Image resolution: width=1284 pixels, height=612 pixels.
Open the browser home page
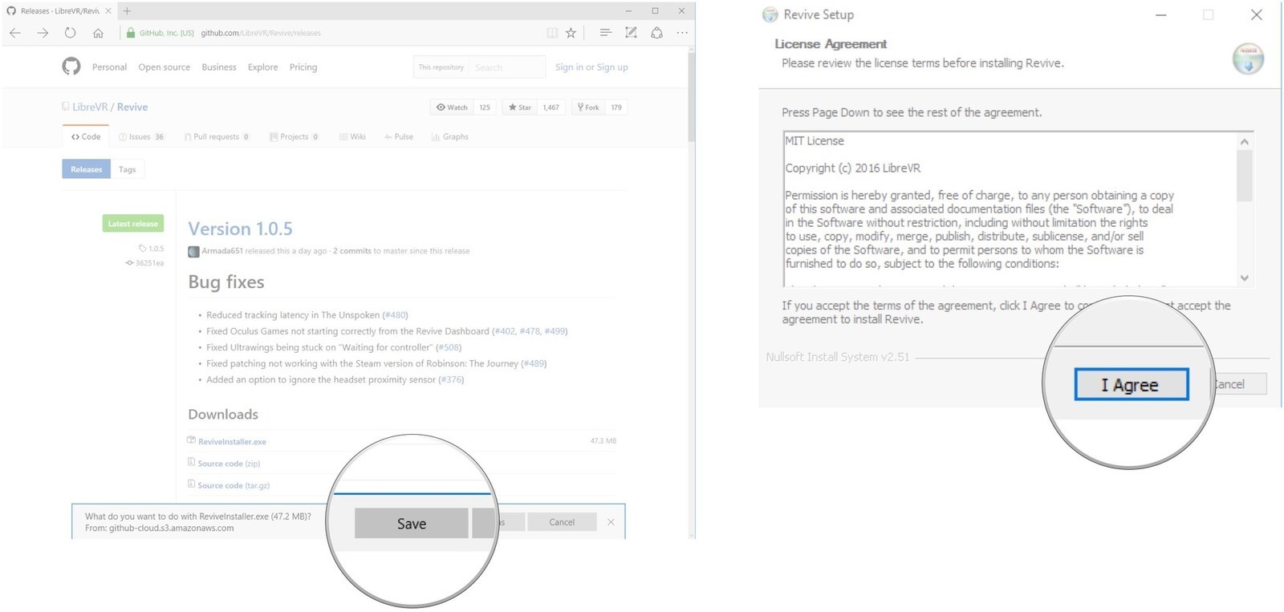(x=98, y=33)
